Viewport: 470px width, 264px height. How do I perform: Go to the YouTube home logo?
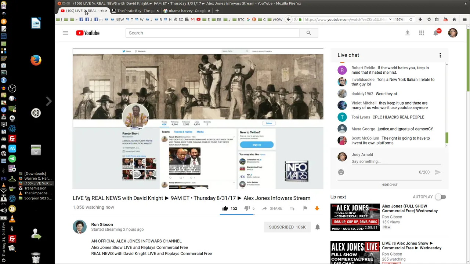coord(88,33)
